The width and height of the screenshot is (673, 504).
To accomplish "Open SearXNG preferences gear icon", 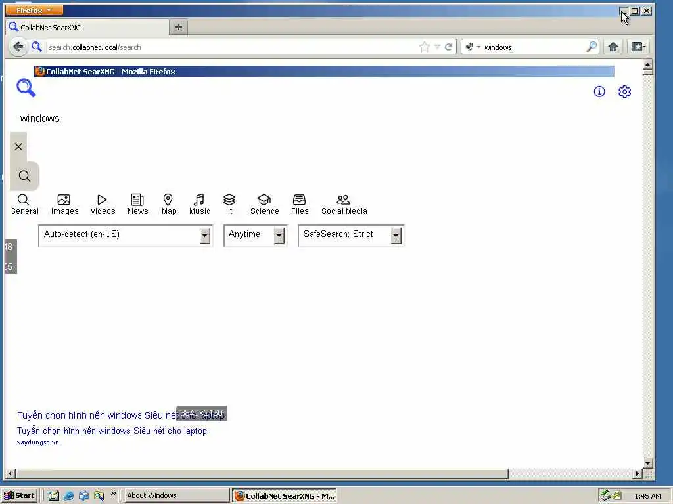I will [x=624, y=91].
